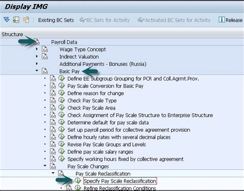Screen dimensions: 244x191
Task: Expand the Wage Type Concept node
Action: click(x=37, y=49)
